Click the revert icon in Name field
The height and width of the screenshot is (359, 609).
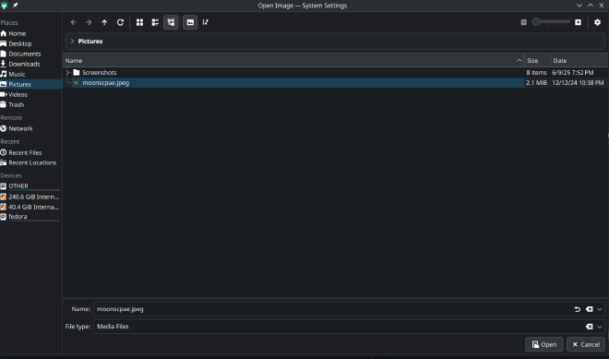pos(577,309)
